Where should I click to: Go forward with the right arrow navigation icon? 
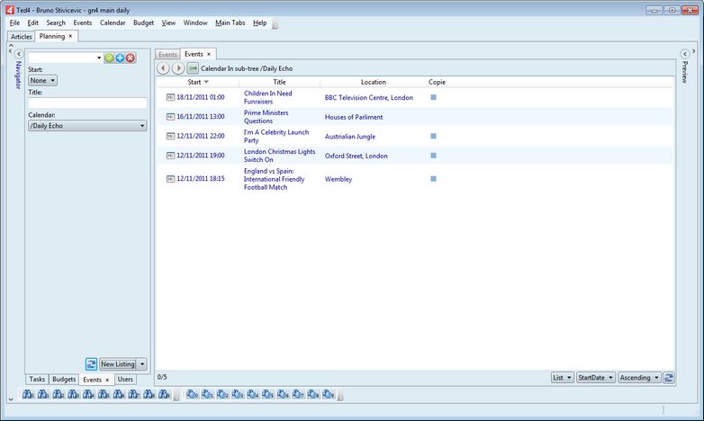coord(178,68)
